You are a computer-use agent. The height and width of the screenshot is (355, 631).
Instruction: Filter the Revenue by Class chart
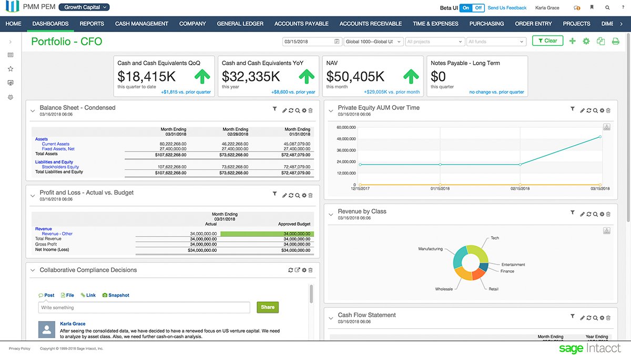point(573,214)
